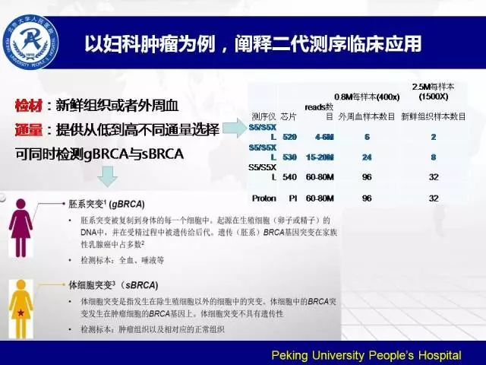The image size is (486, 365).
Task: Click the red star on the yellow figure
Action: click(21, 312)
